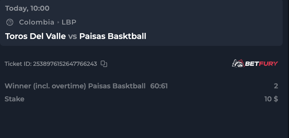The image size is (289, 138).
Task: Click the odds value 2
Action: (276, 86)
